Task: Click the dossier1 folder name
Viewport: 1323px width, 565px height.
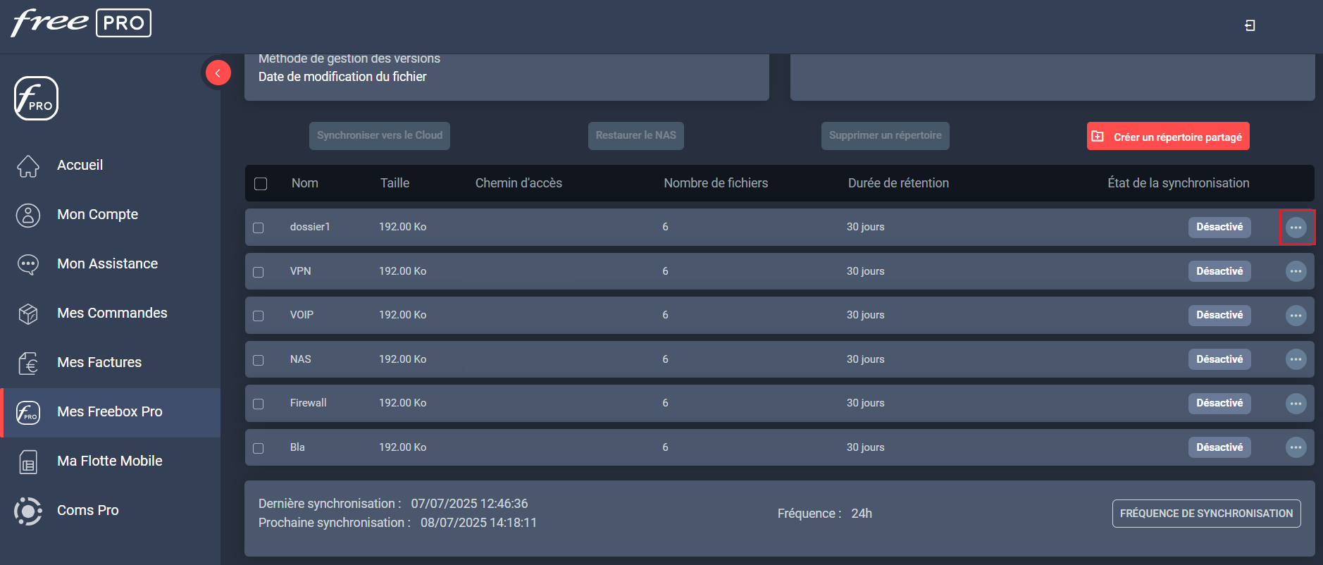Action: tap(310, 227)
